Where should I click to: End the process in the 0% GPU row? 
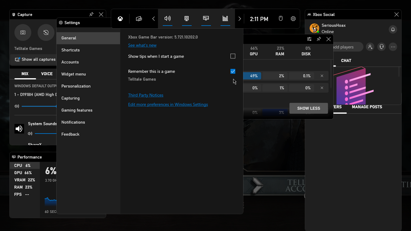[322, 88]
